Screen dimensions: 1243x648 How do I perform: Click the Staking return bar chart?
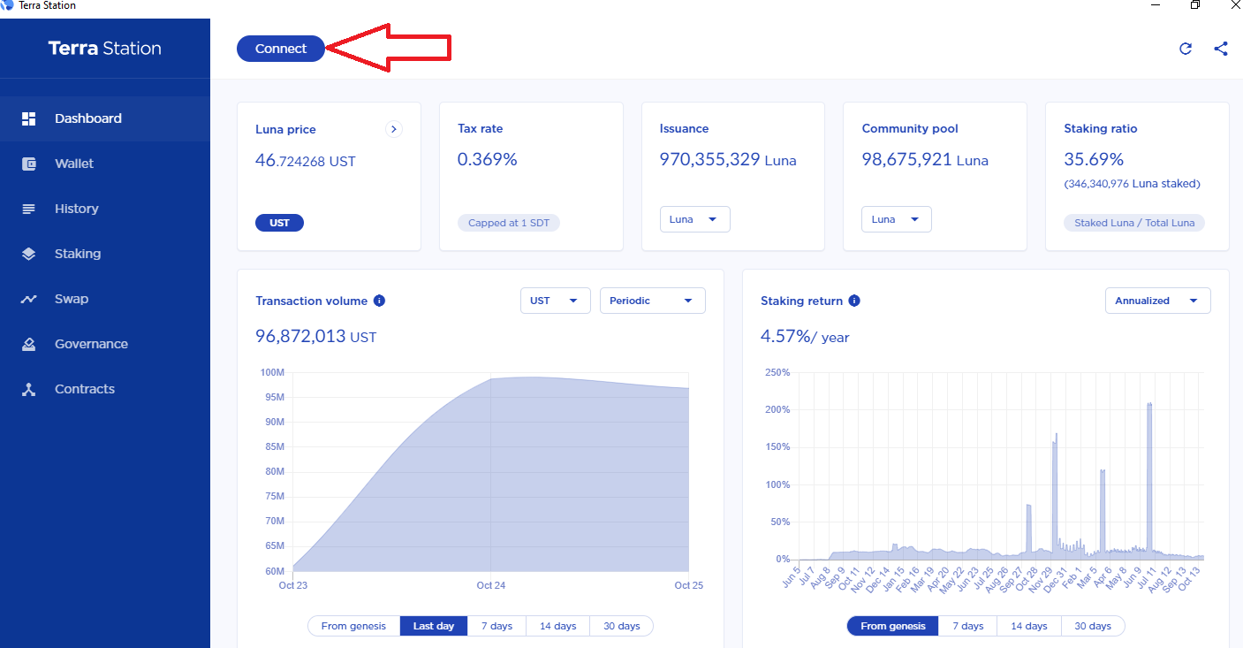1001,466
